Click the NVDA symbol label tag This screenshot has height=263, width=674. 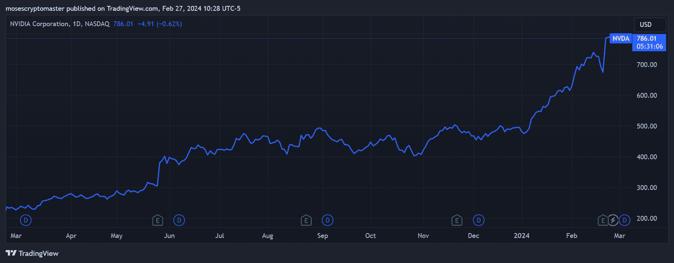(x=621, y=39)
